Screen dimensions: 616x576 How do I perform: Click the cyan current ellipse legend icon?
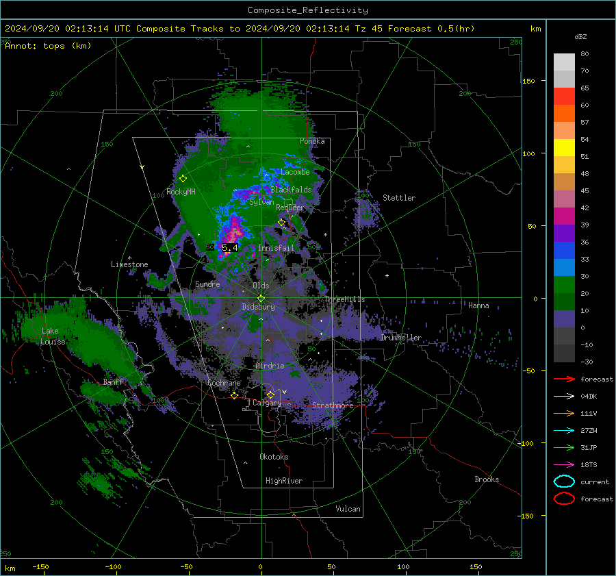click(x=564, y=481)
